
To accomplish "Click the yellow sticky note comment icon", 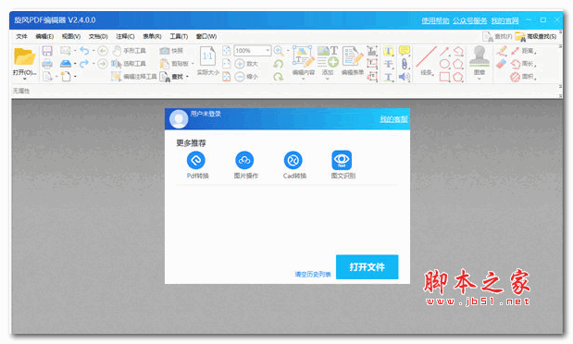I will pos(405,51).
